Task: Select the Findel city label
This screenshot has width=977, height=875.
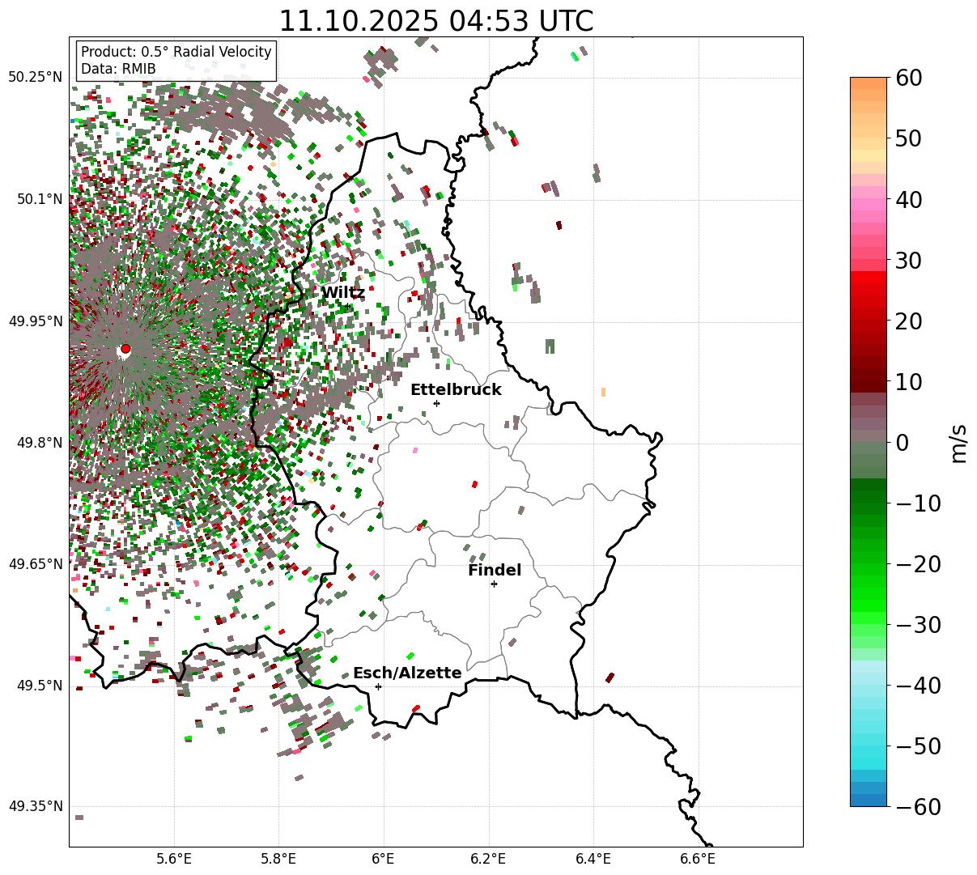Action: (x=495, y=571)
